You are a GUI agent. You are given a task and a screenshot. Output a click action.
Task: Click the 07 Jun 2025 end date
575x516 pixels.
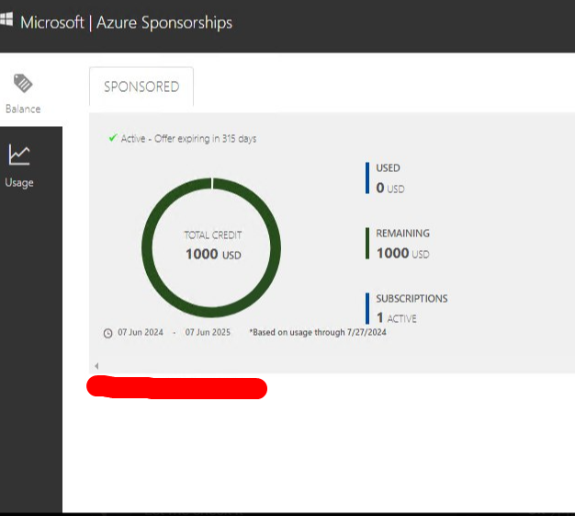click(208, 332)
